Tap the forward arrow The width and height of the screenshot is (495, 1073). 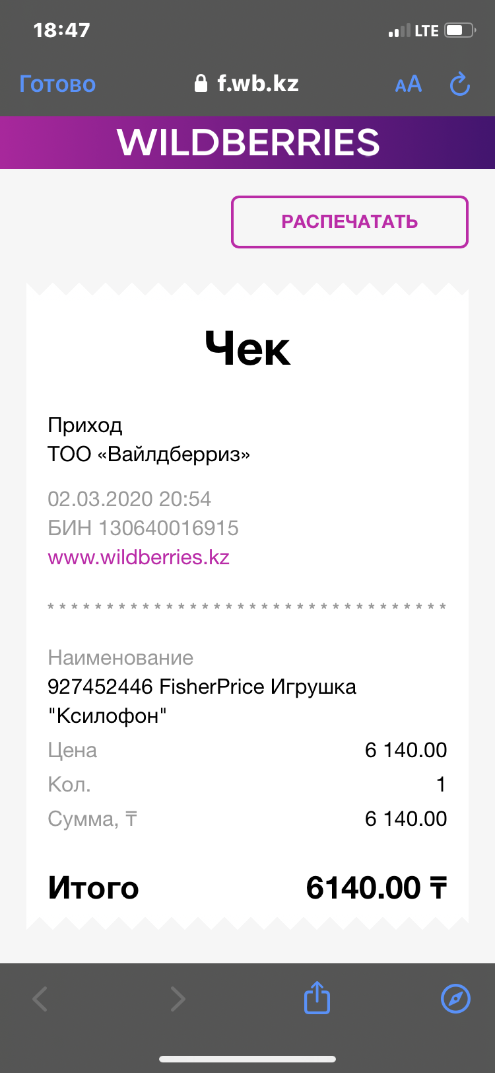(x=178, y=998)
